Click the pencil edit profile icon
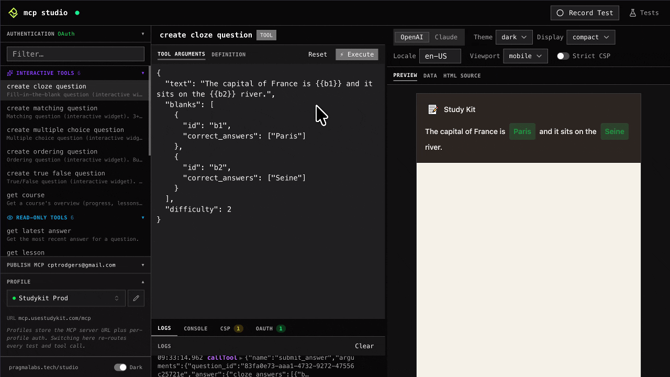670x377 pixels. click(136, 298)
